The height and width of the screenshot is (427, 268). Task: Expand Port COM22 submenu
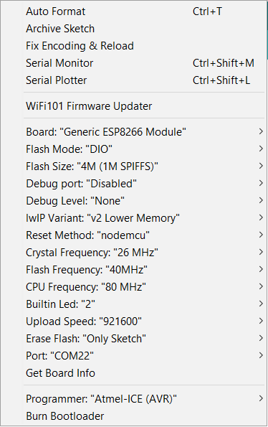point(144,356)
